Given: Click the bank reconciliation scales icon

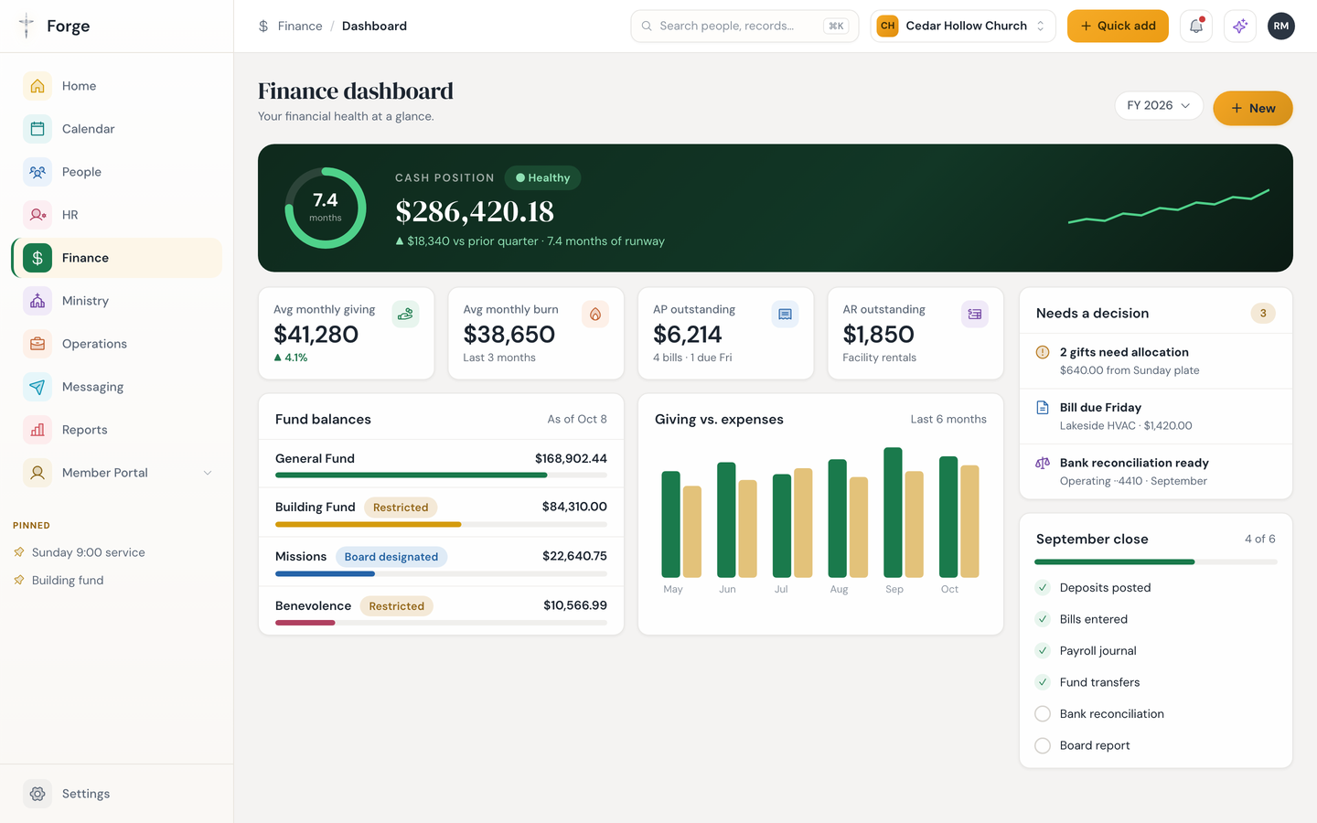Looking at the screenshot, I should pos(1043,463).
